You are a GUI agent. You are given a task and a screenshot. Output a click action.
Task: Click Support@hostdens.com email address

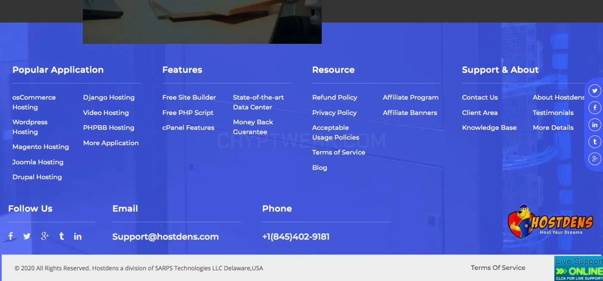point(165,237)
